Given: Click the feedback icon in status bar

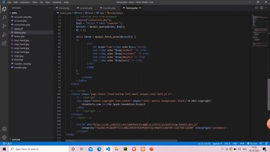Looking at the screenshot, I should (261, 144).
